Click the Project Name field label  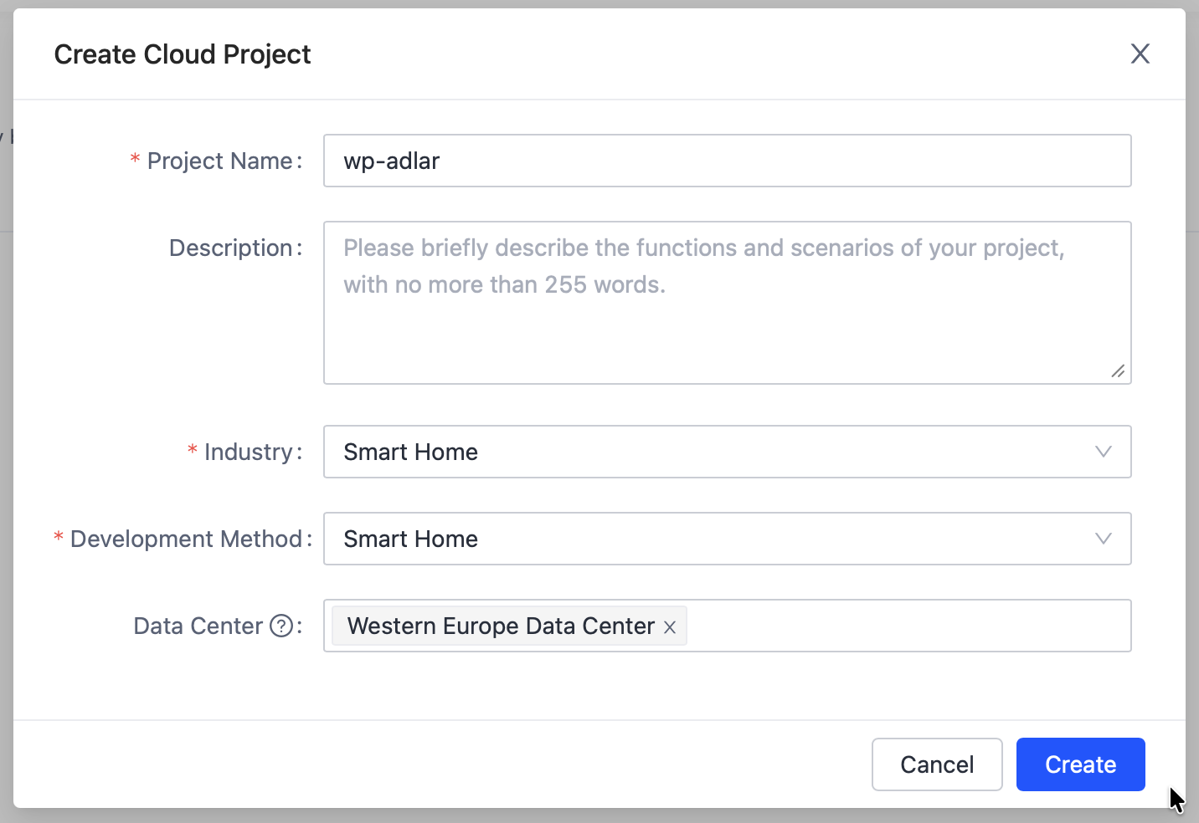[x=219, y=161]
